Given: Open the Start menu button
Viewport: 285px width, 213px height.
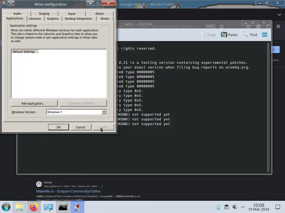Looking at the screenshot, I should tap(6, 207).
